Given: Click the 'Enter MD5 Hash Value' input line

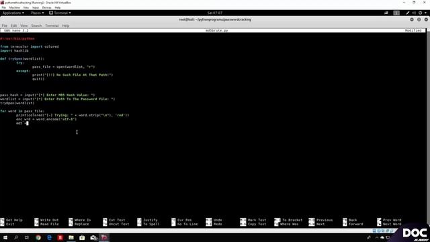Looking at the screenshot, I should point(48,95).
